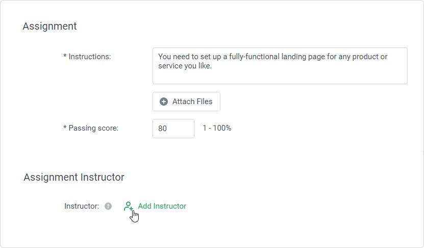Click the empty space below instructions text

280,78
